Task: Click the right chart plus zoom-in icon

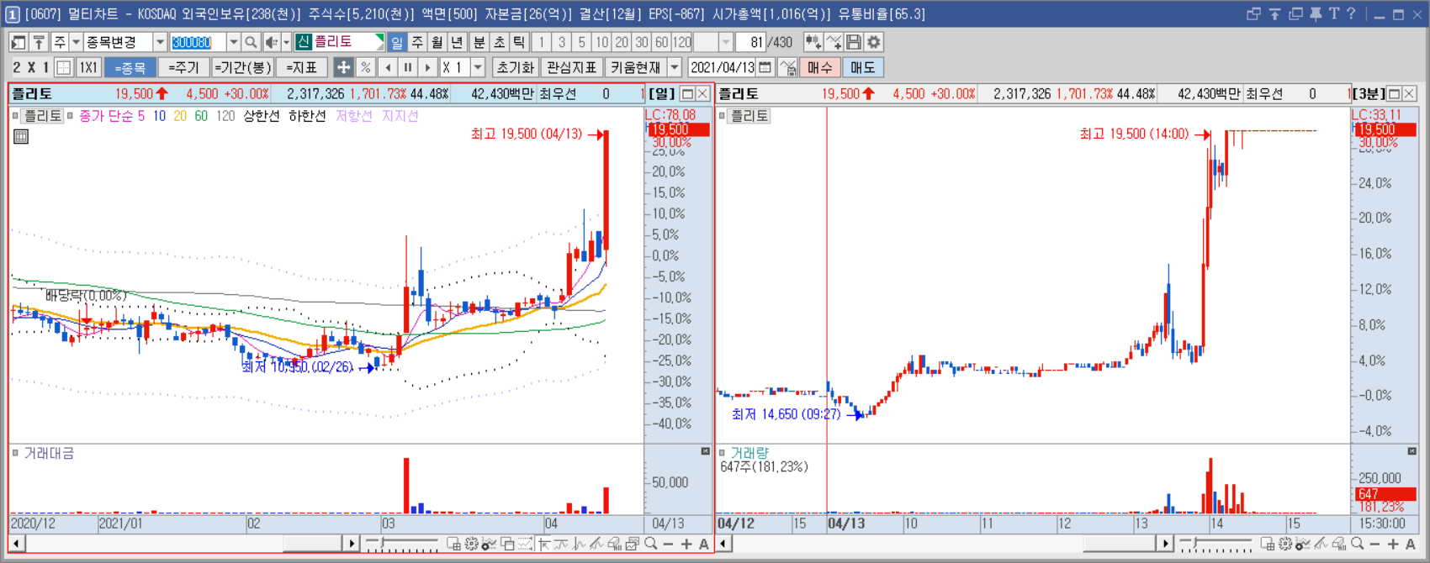Action: click(1393, 545)
